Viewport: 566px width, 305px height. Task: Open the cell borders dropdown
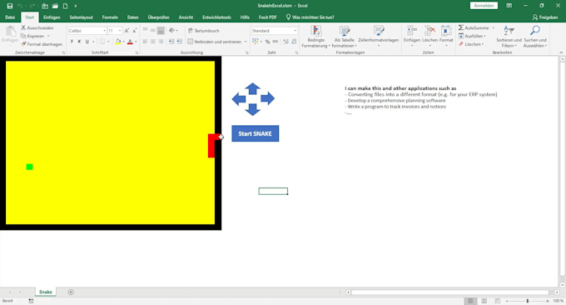click(108, 42)
